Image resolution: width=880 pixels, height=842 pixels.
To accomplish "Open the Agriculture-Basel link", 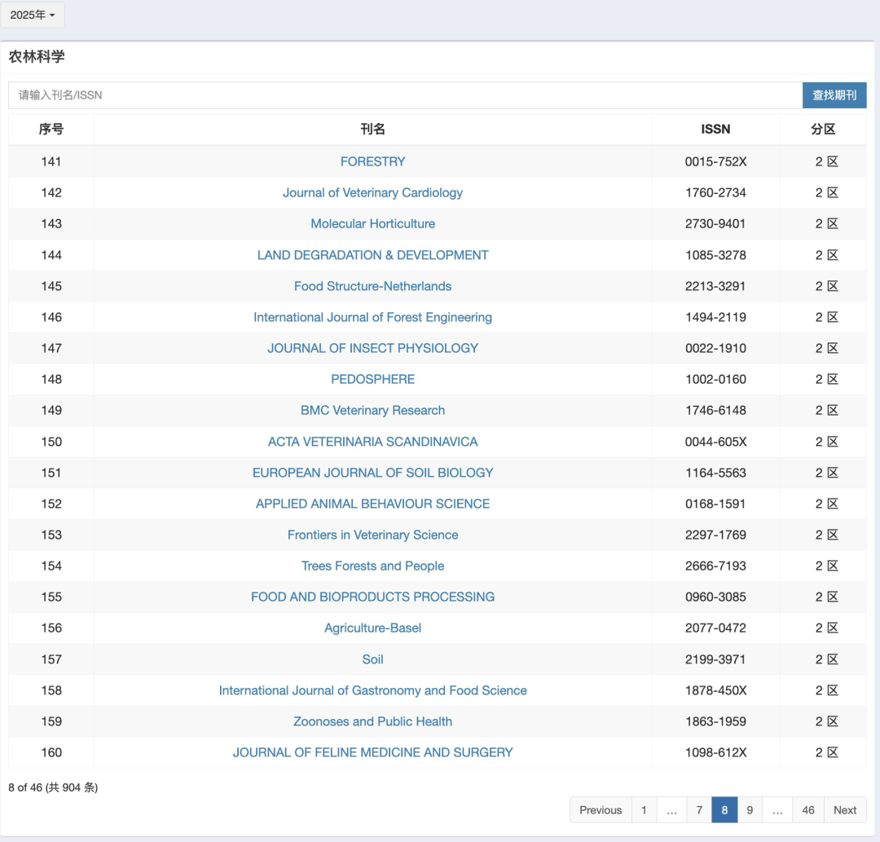I will coord(372,628).
